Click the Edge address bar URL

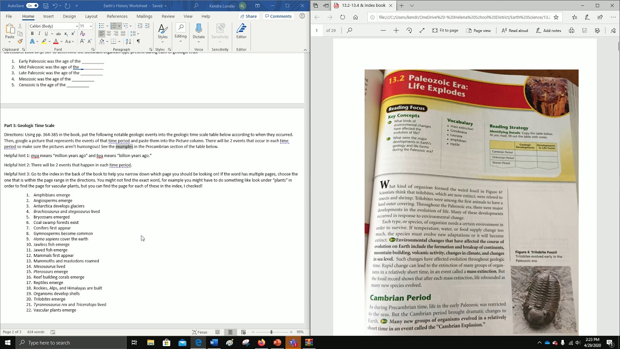(x=465, y=17)
